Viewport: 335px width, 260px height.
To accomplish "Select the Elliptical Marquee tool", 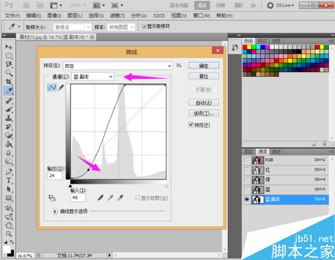I will [x=9, y=55].
